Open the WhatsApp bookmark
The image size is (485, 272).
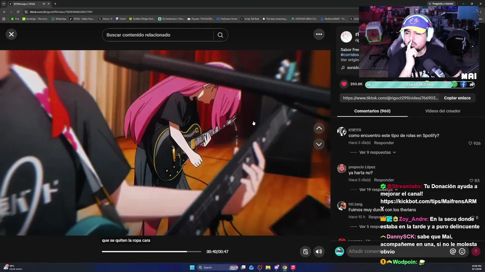(59, 19)
